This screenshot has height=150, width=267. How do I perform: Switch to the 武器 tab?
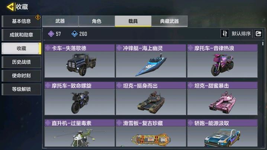pos(60,21)
